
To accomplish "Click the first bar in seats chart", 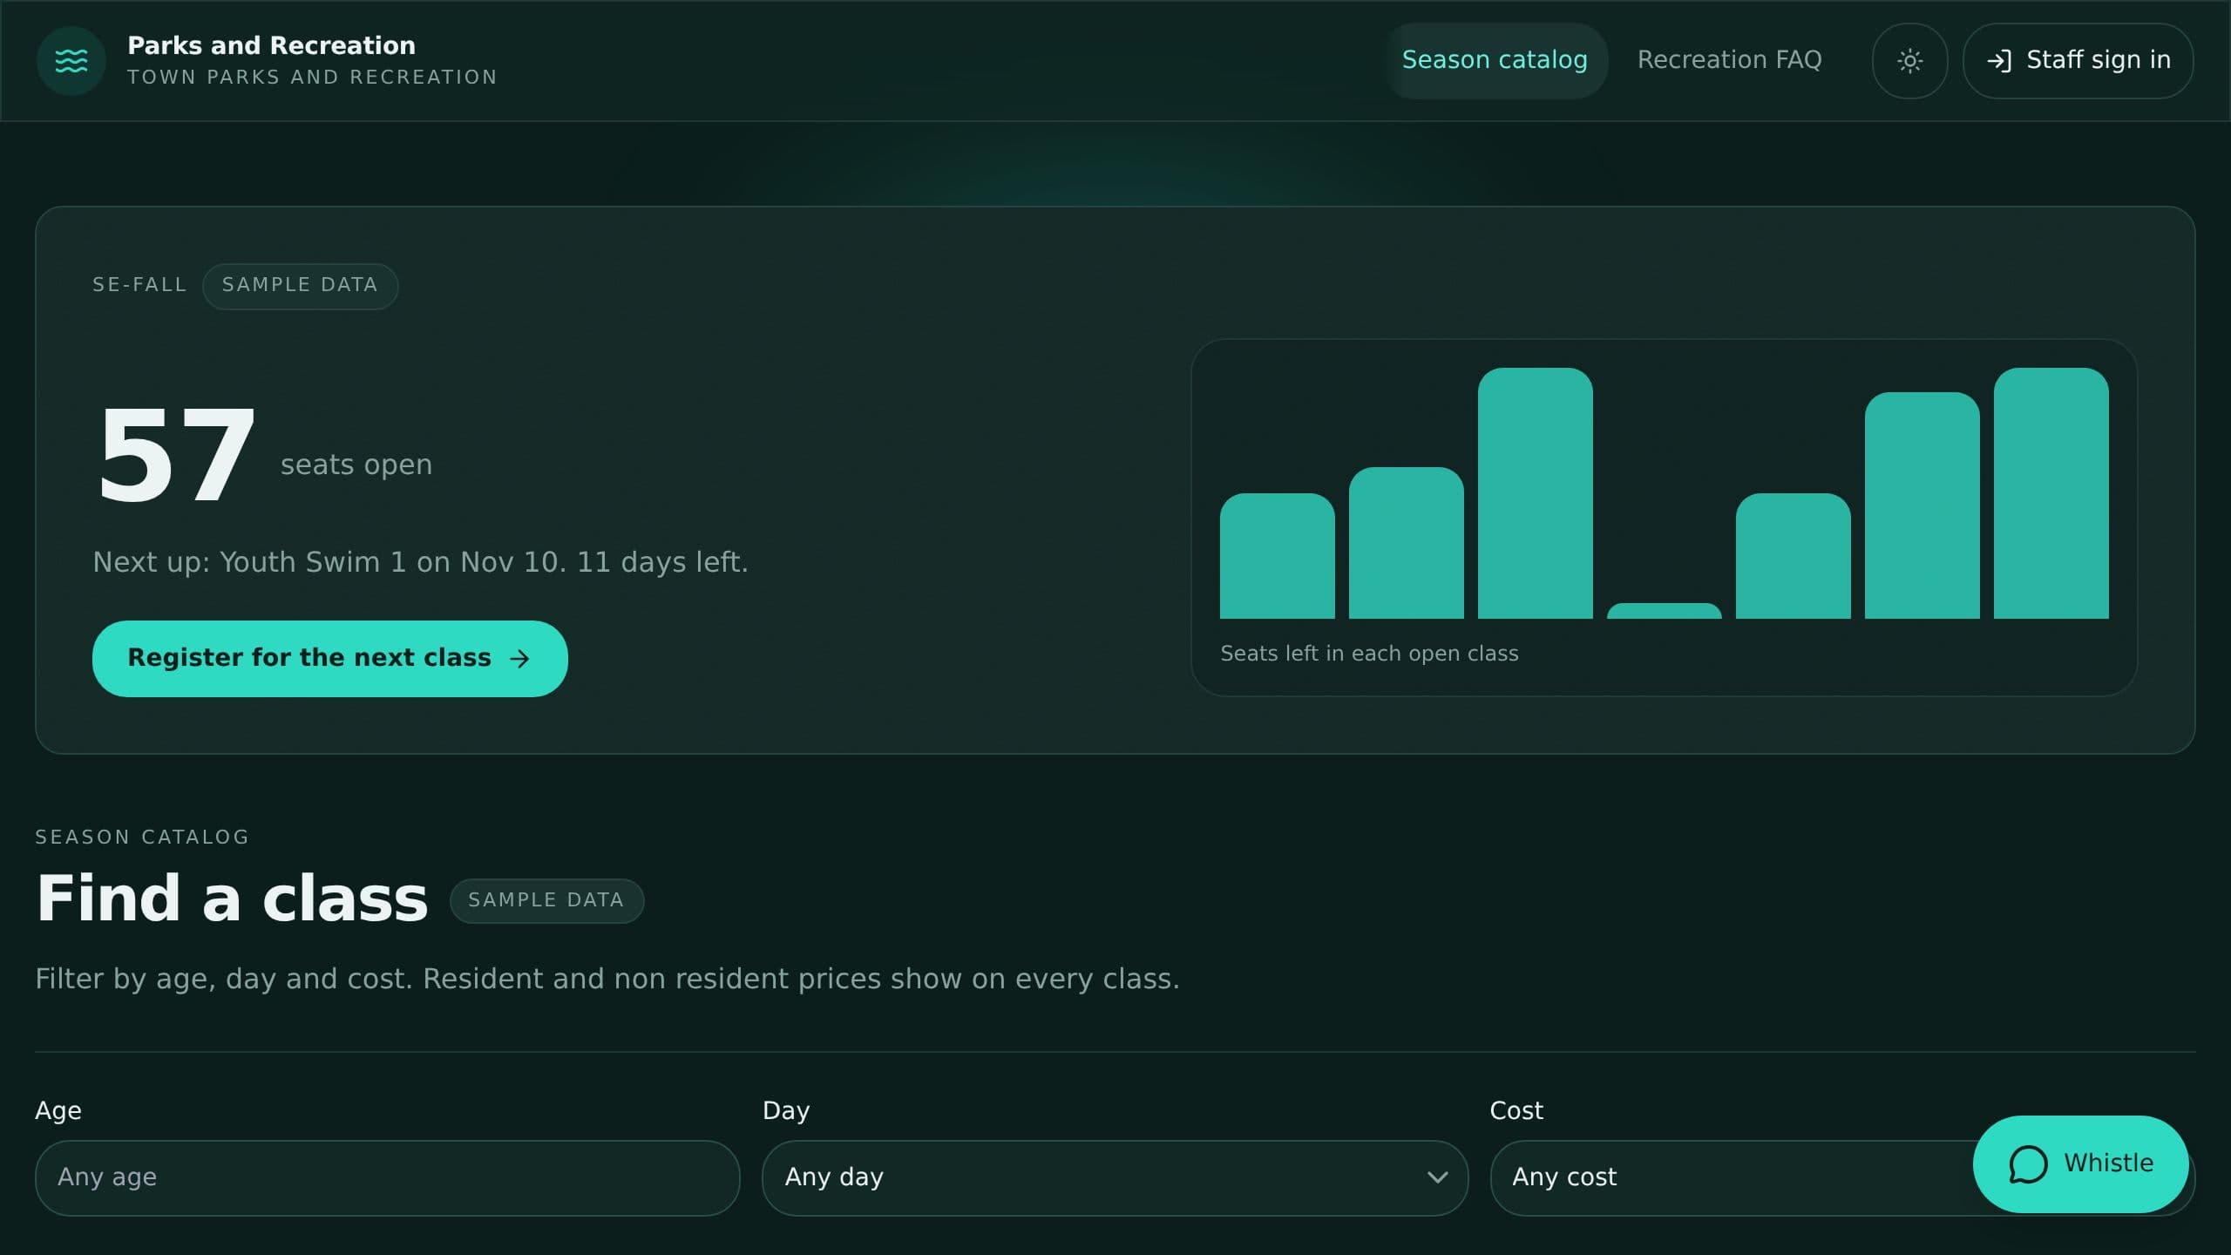I will [1278, 556].
